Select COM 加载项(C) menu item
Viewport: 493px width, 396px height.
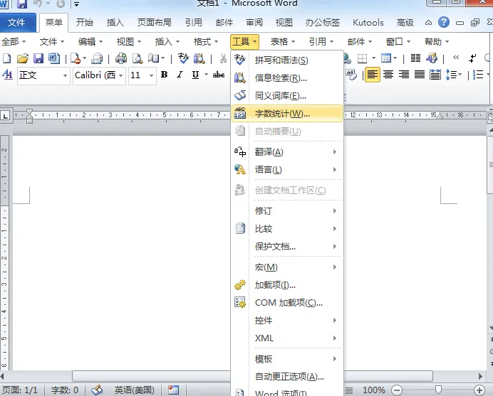(287, 302)
